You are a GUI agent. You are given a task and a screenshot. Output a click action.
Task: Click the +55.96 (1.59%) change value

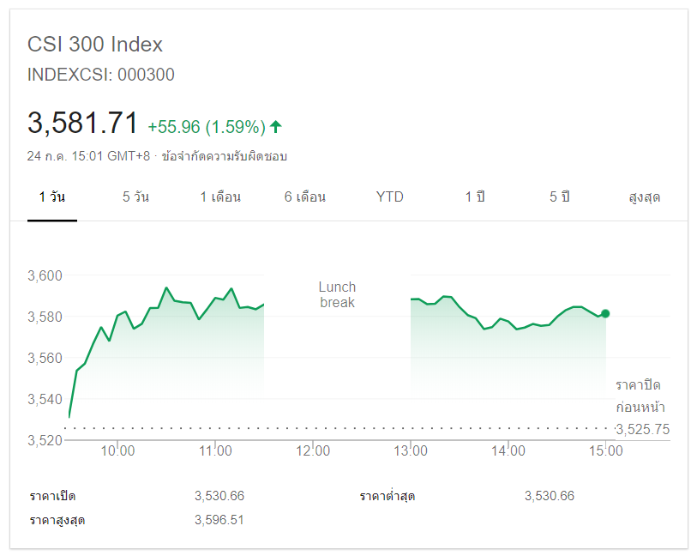pyautogui.click(x=207, y=127)
